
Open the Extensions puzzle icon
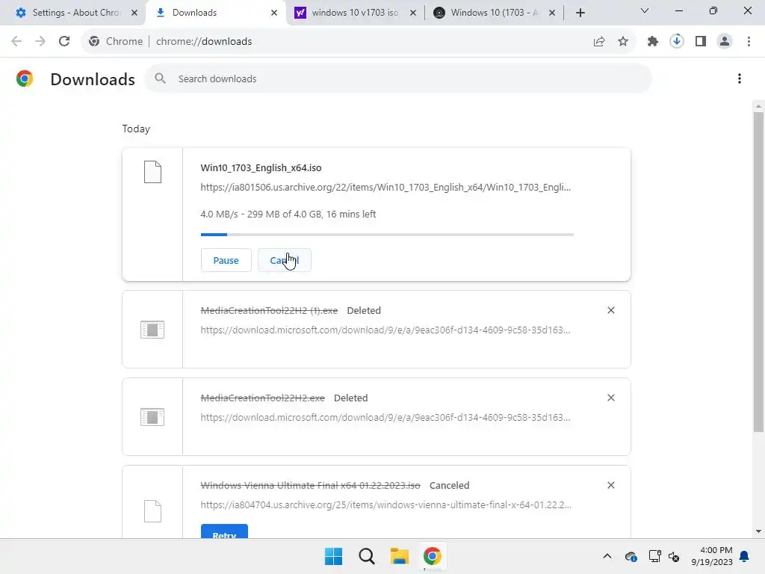[653, 42]
